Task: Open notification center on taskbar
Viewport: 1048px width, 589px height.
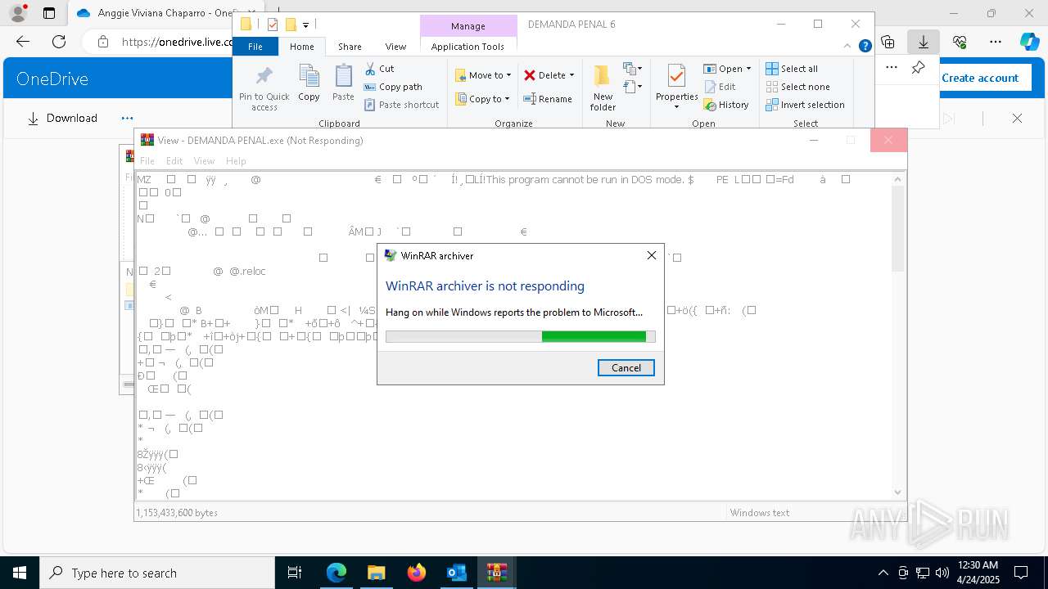Action: (x=1021, y=573)
